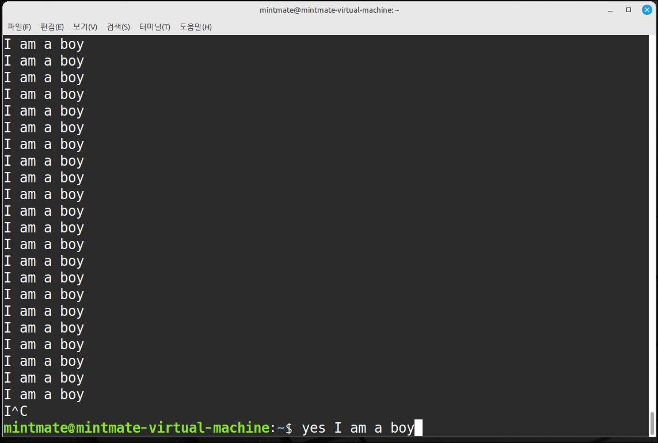Close the terminal window
Viewport: 658px width, 443px height.
point(647,10)
